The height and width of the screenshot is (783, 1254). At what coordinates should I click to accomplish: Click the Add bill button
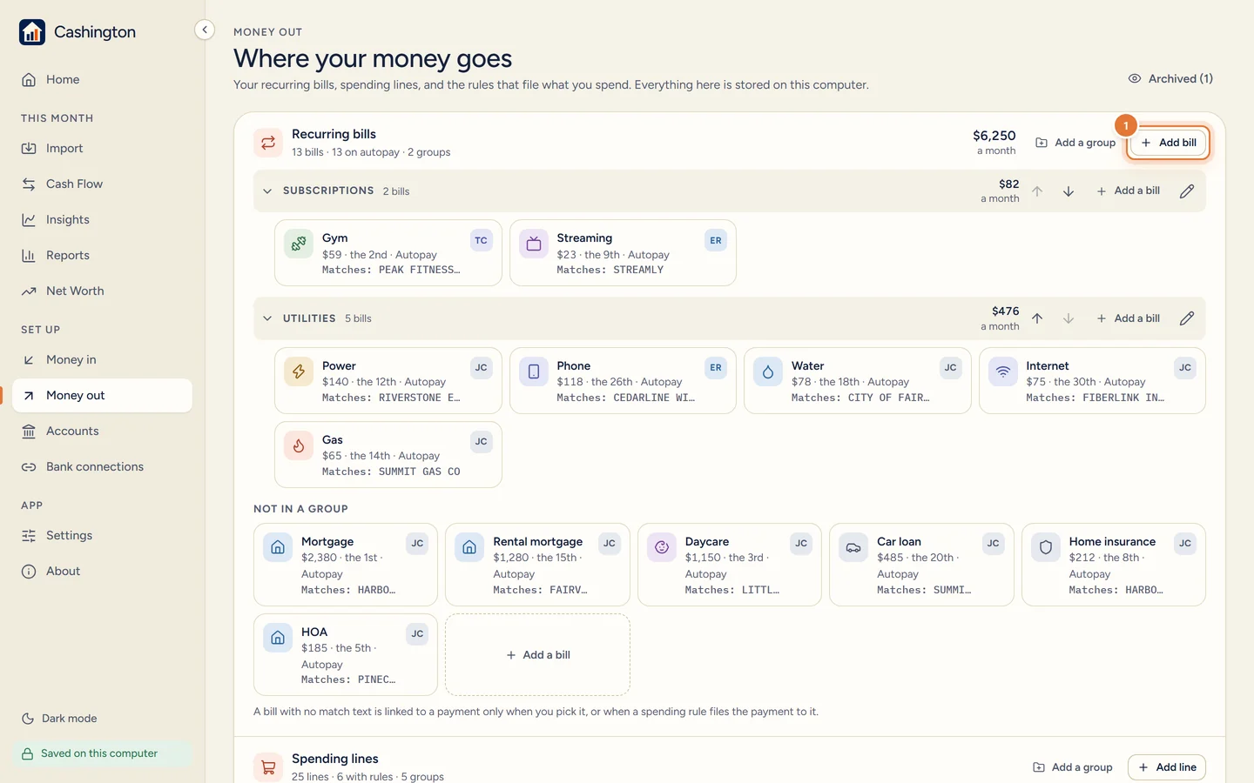[x=1168, y=143]
